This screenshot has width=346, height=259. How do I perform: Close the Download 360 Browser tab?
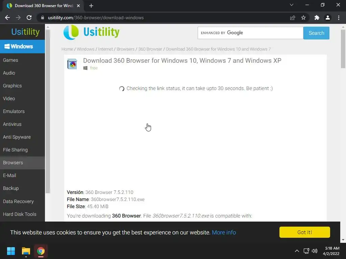(78, 6)
